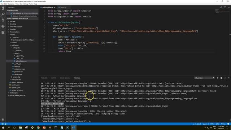
Task: Open settings.py in the explorer
Action: [18, 74]
